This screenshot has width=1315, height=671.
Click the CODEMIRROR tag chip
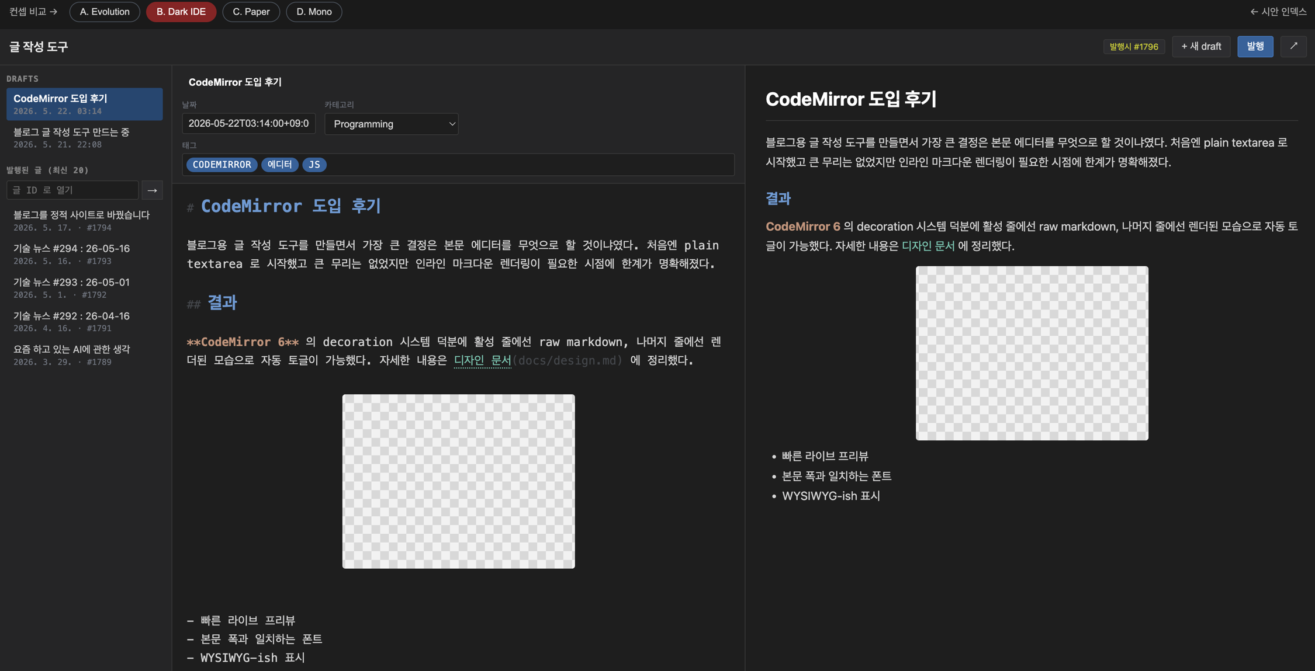pos(222,165)
